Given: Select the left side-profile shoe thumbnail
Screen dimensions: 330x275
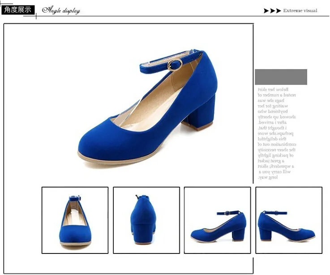Looking at the screenshot, I should coord(218,220).
